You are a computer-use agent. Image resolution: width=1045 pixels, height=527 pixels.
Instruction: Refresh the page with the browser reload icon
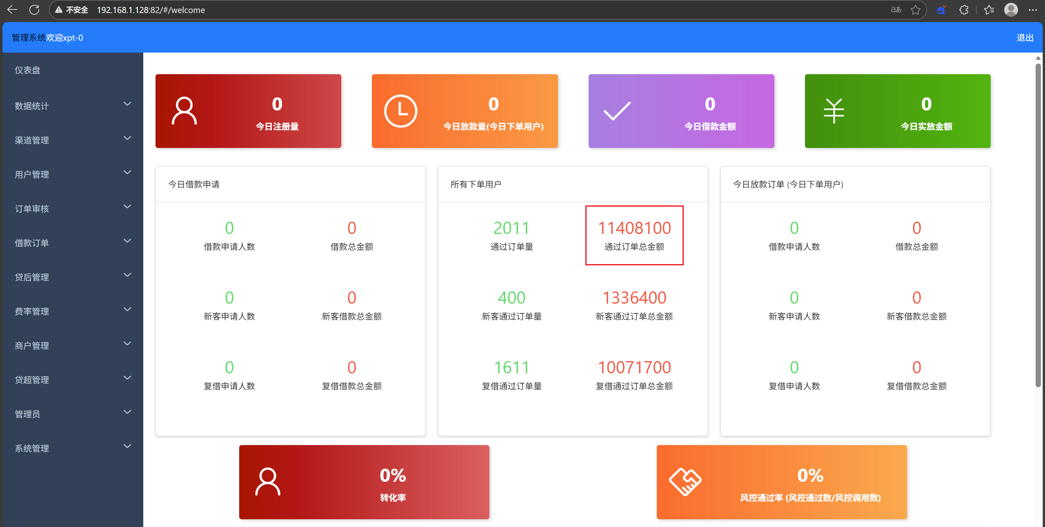pos(34,10)
